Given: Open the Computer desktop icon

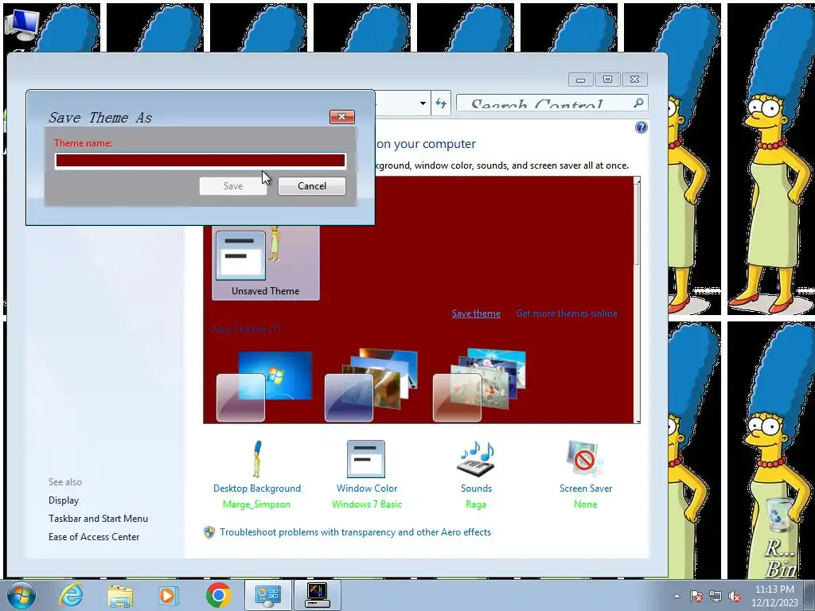Looking at the screenshot, I should (x=21, y=26).
